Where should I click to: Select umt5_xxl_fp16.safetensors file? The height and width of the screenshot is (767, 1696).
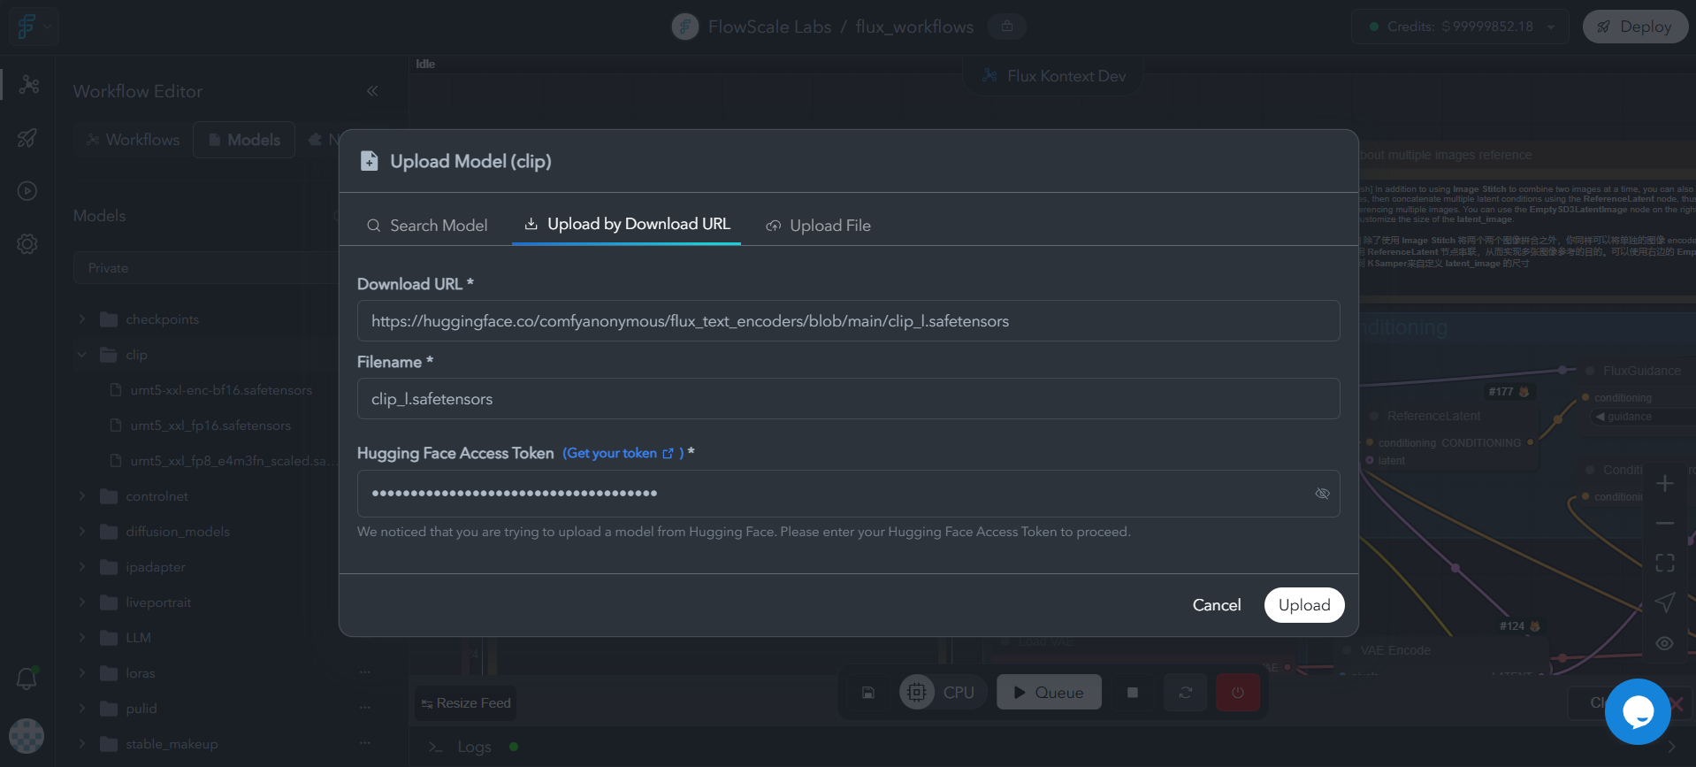[210, 426]
